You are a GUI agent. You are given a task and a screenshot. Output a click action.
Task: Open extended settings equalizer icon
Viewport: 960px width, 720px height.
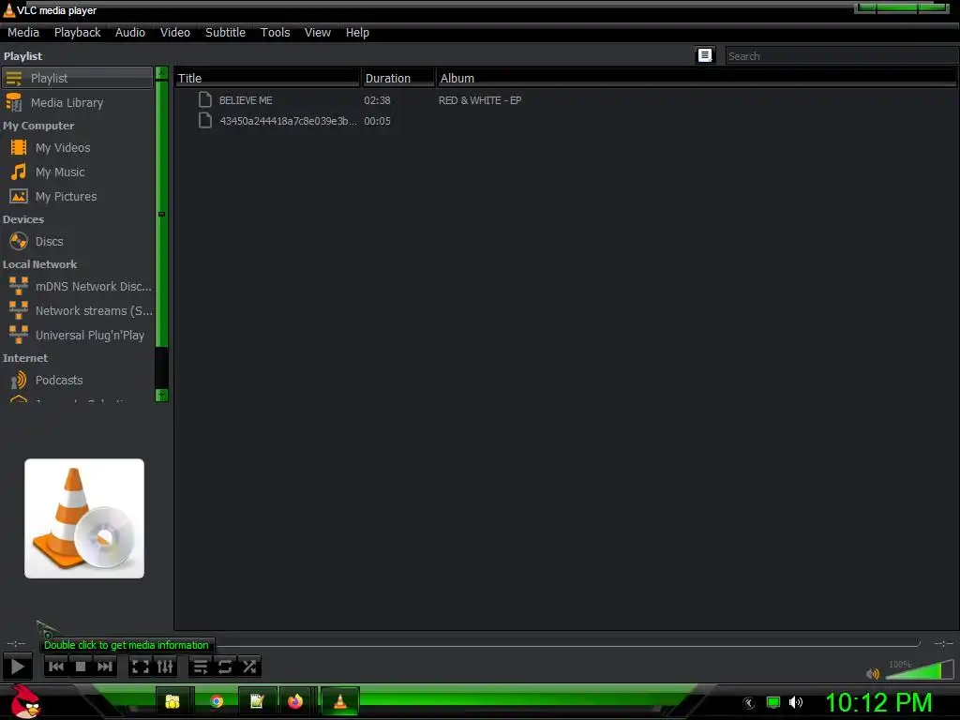pos(165,667)
